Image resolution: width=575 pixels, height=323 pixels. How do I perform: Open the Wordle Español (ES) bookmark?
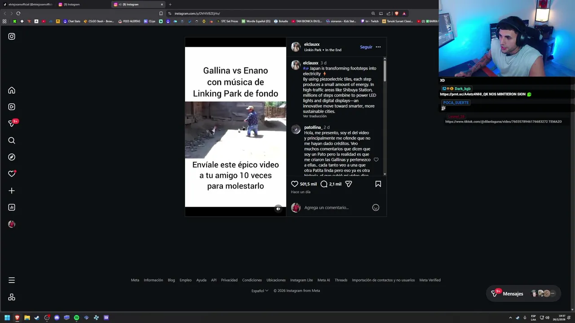pyautogui.click(x=256, y=21)
